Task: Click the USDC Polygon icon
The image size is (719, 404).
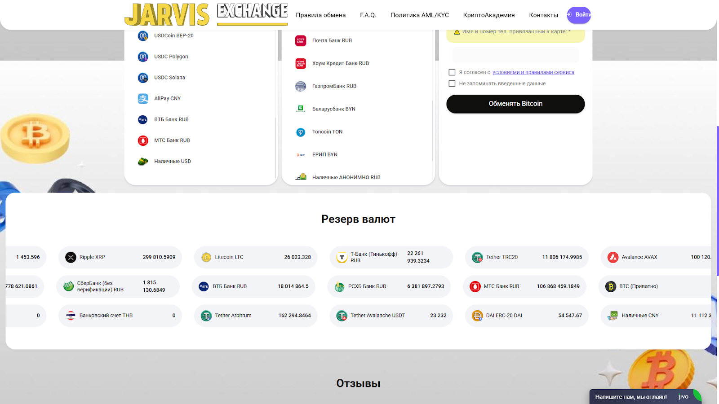Action: [x=143, y=57]
